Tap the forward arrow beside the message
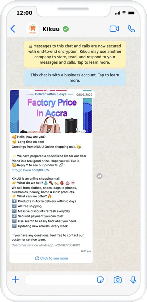 click(99, 176)
